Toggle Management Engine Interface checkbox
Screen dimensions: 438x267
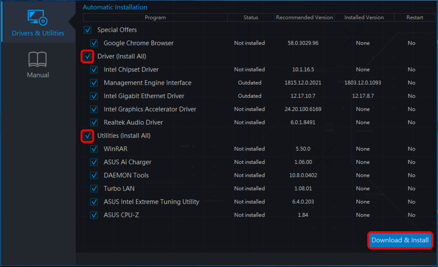(94, 83)
